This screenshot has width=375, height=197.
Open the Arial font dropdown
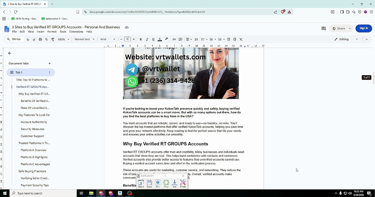pos(108,39)
